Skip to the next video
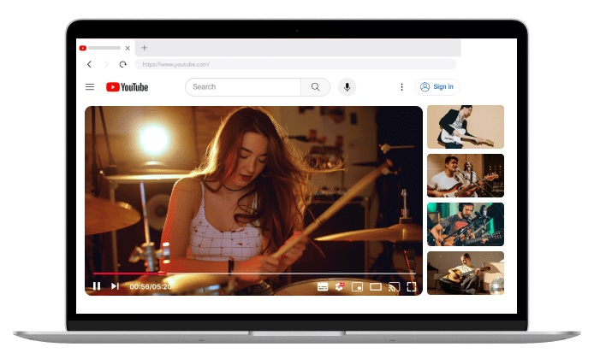Viewport: 594px width, 353px height. (x=115, y=285)
